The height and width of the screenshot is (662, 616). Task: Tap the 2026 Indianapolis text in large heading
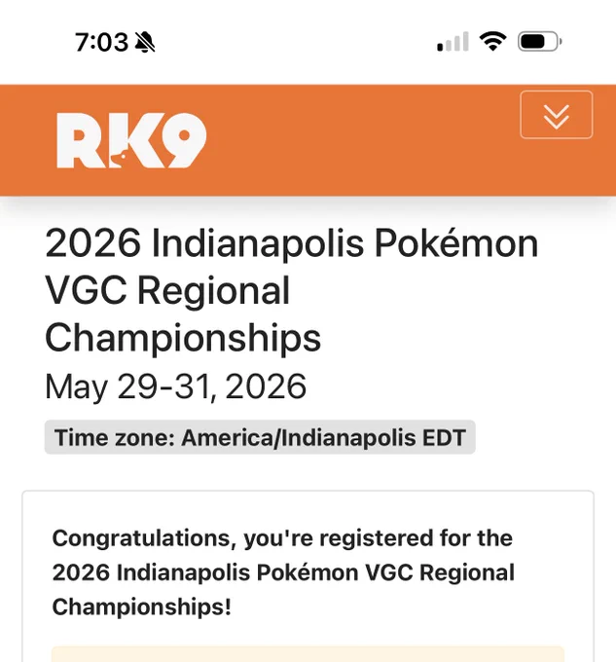pyautogui.click(x=204, y=243)
